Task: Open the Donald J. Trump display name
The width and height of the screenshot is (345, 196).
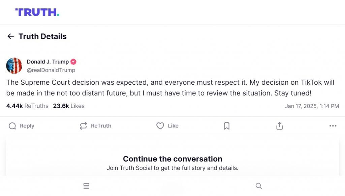Action: (48, 62)
